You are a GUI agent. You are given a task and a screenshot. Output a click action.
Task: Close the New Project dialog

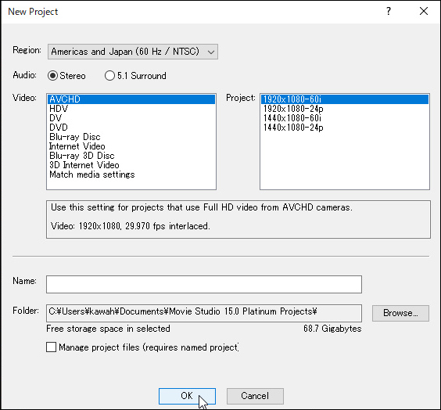click(424, 11)
